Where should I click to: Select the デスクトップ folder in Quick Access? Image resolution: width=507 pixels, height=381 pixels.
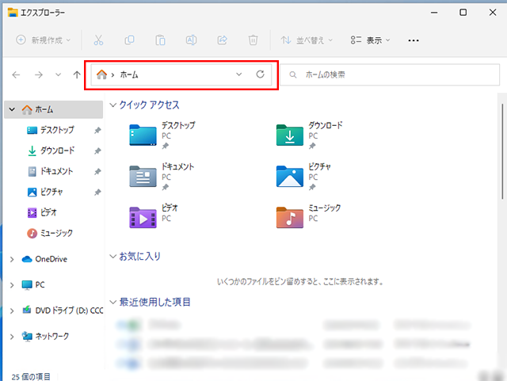coord(162,135)
